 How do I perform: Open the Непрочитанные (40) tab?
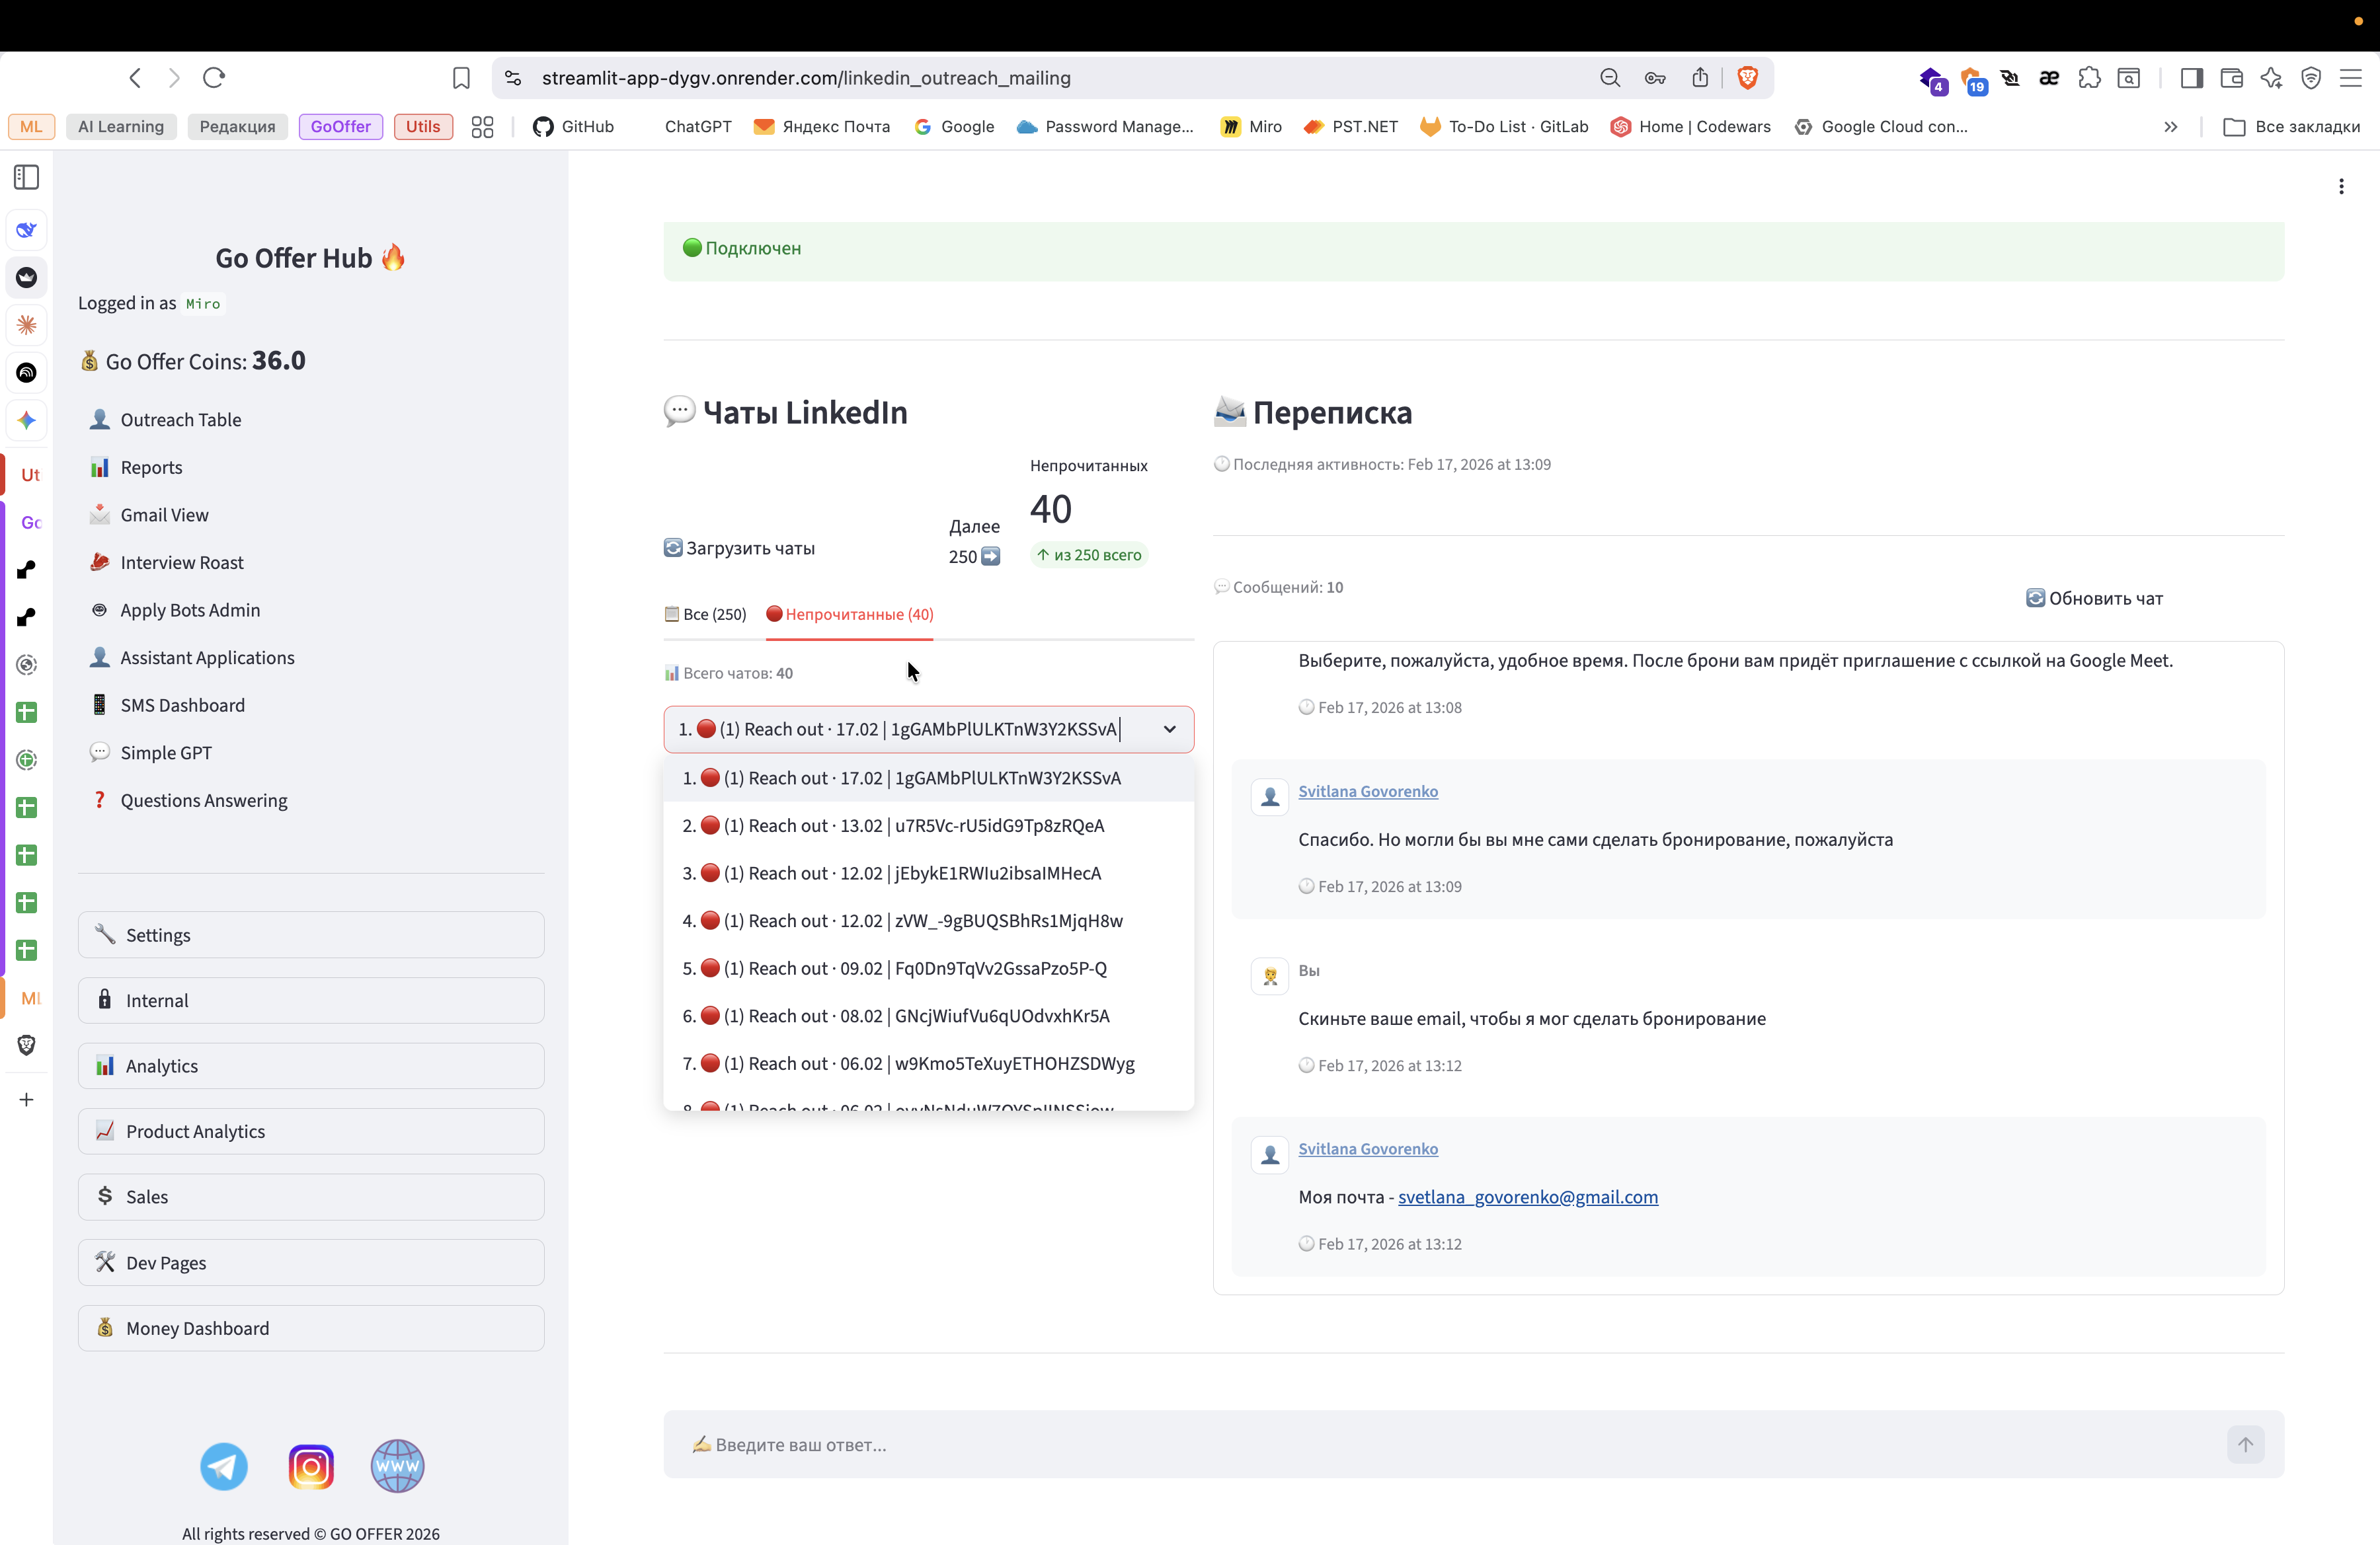pyautogui.click(x=849, y=614)
